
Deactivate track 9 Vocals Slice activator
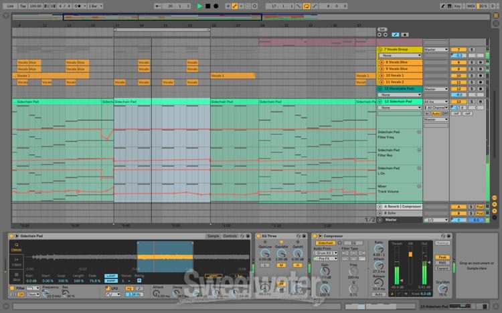tap(458, 69)
